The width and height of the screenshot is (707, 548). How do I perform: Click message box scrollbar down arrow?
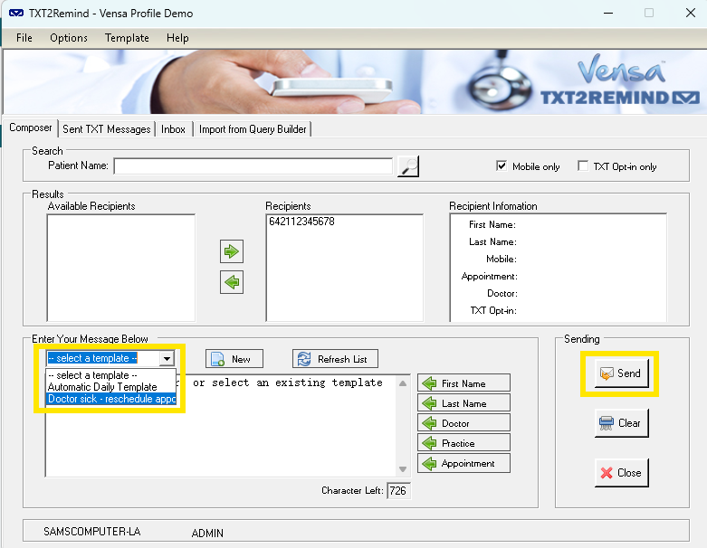(x=403, y=469)
